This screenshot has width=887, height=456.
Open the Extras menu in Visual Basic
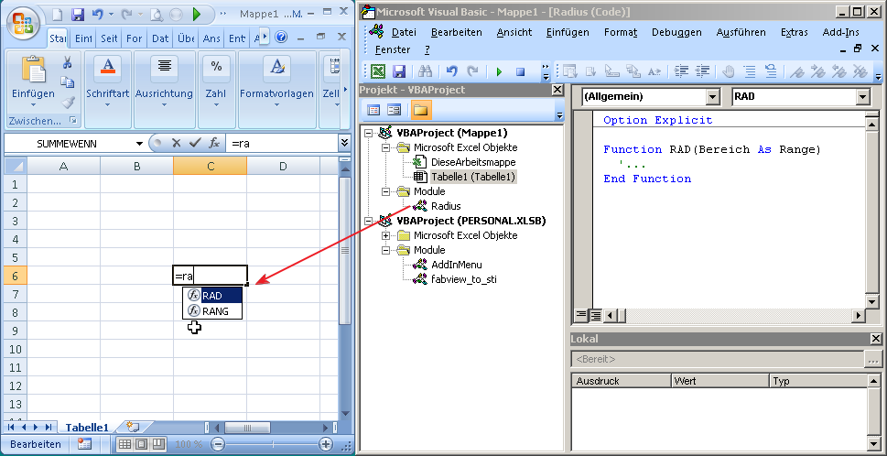(x=795, y=32)
